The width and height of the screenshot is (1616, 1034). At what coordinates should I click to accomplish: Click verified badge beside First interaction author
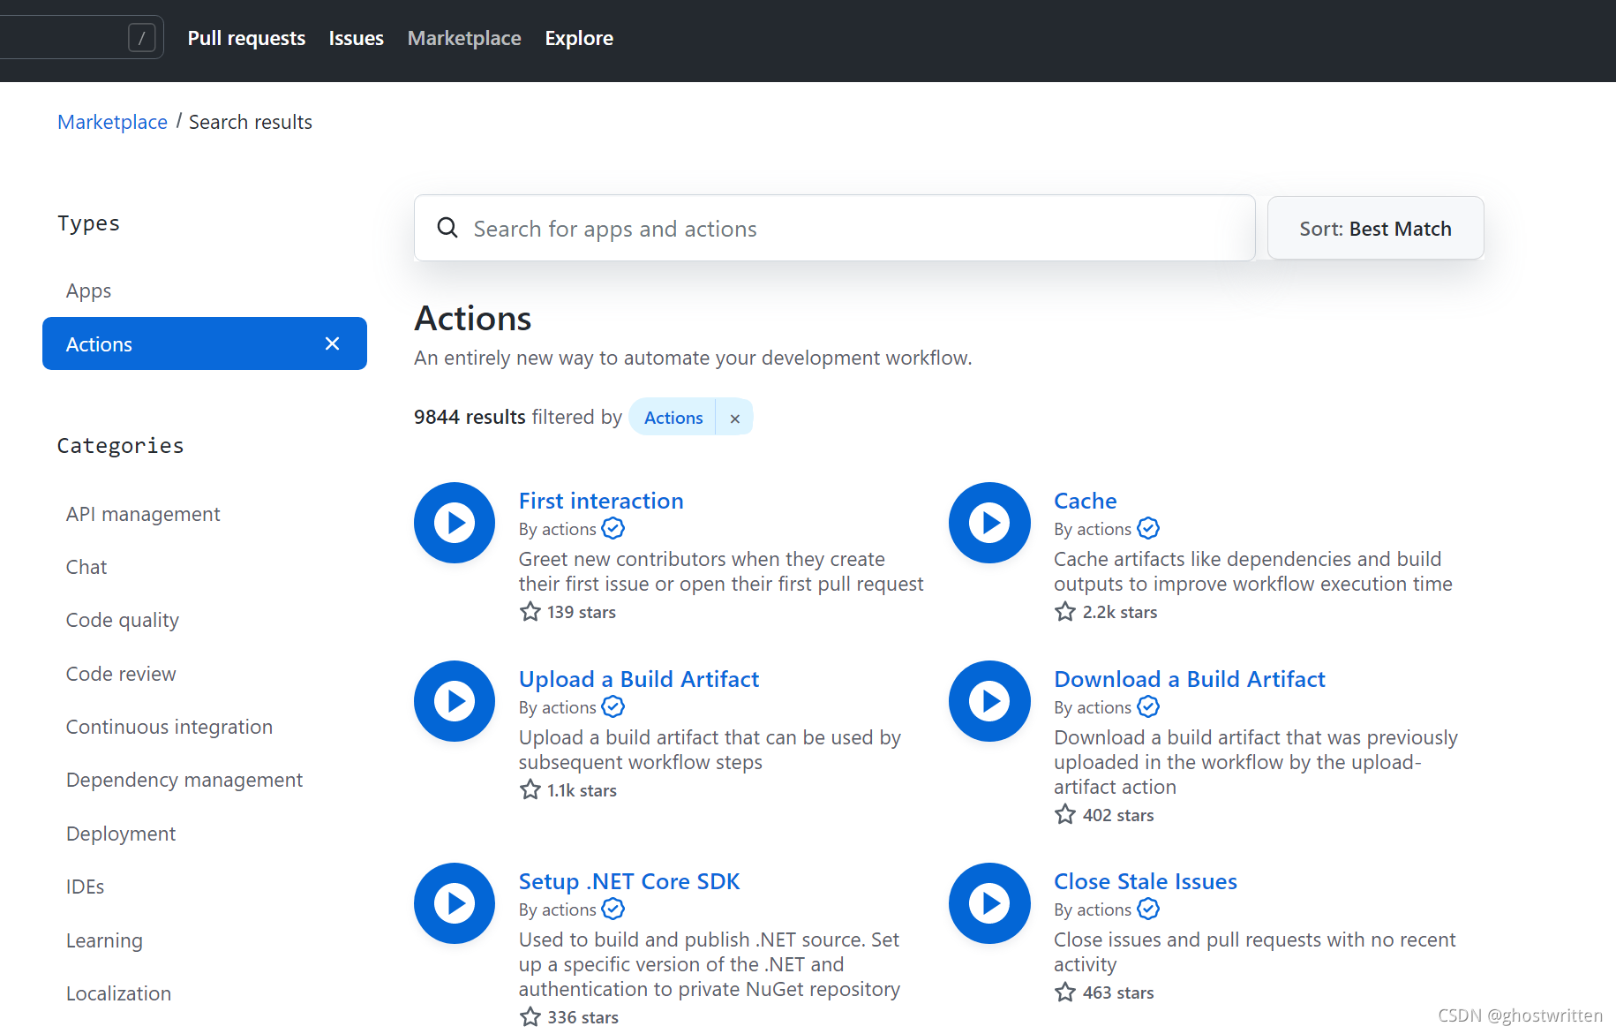613,528
